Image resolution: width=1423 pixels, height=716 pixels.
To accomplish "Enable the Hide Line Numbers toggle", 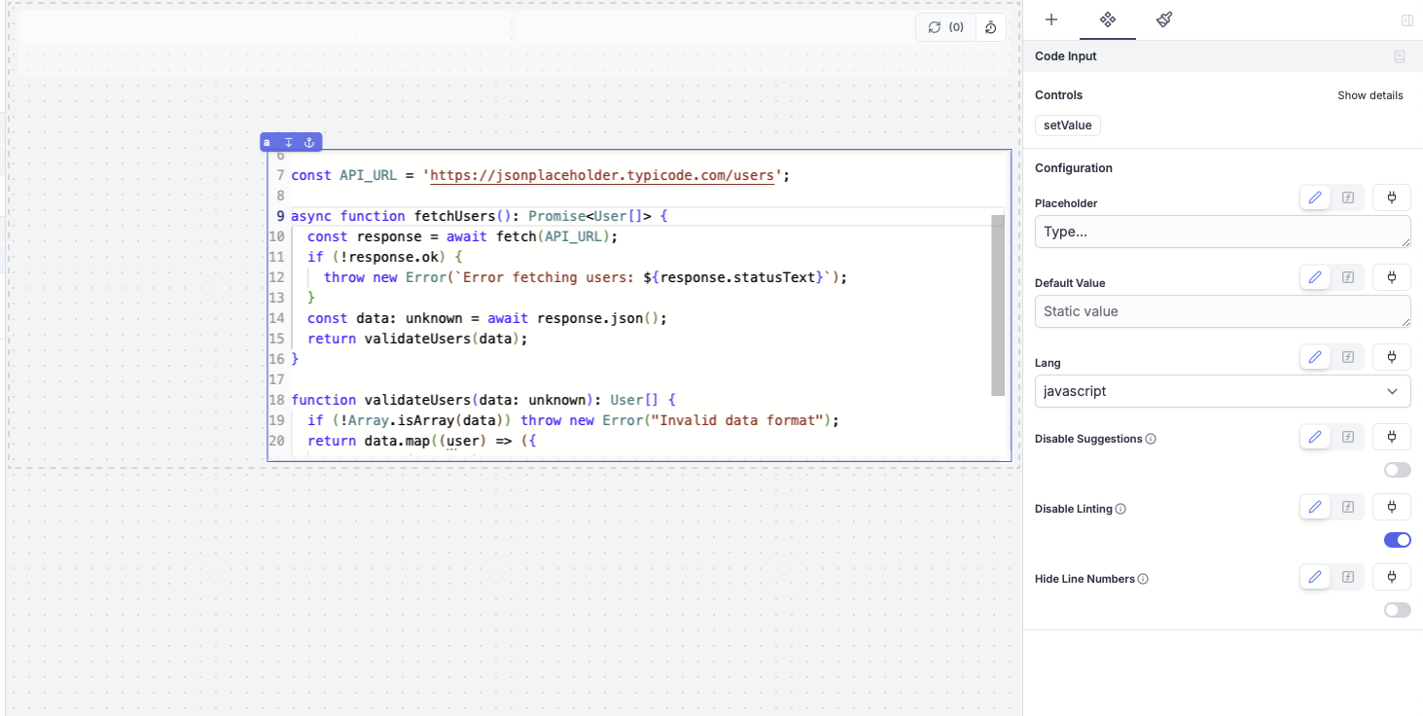I will click(1397, 609).
